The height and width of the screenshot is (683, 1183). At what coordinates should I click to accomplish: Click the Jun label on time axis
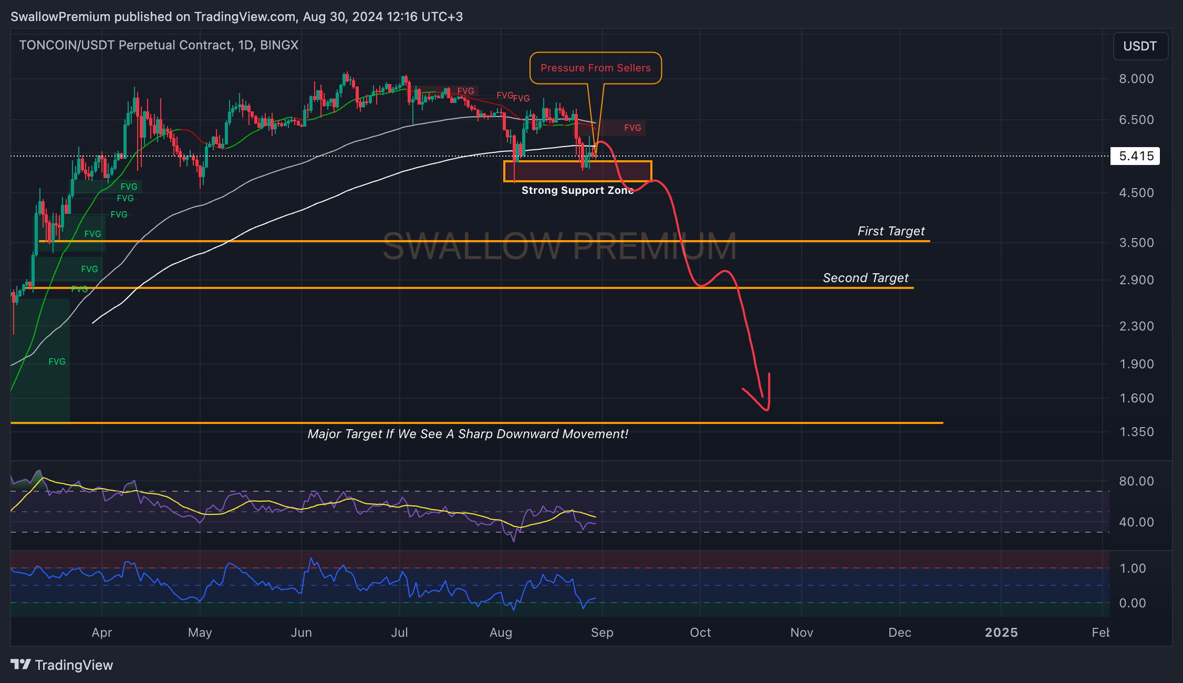tap(302, 633)
